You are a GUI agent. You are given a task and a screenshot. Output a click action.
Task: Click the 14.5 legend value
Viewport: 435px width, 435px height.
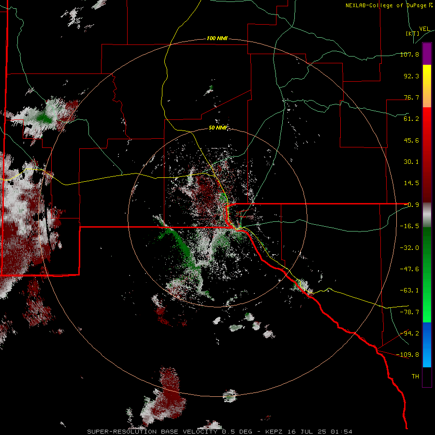[x=411, y=183]
